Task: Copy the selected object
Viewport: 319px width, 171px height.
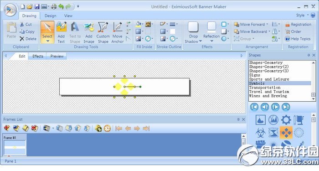Action: pos(27,31)
